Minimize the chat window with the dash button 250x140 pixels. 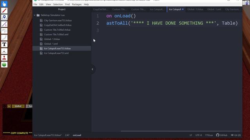click(9, 106)
